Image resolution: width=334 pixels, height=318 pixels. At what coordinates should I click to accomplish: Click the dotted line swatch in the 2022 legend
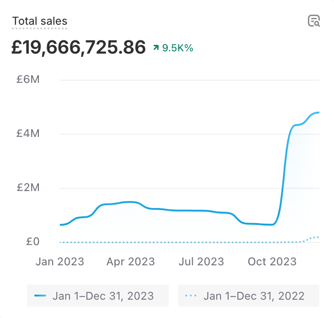[191, 296]
